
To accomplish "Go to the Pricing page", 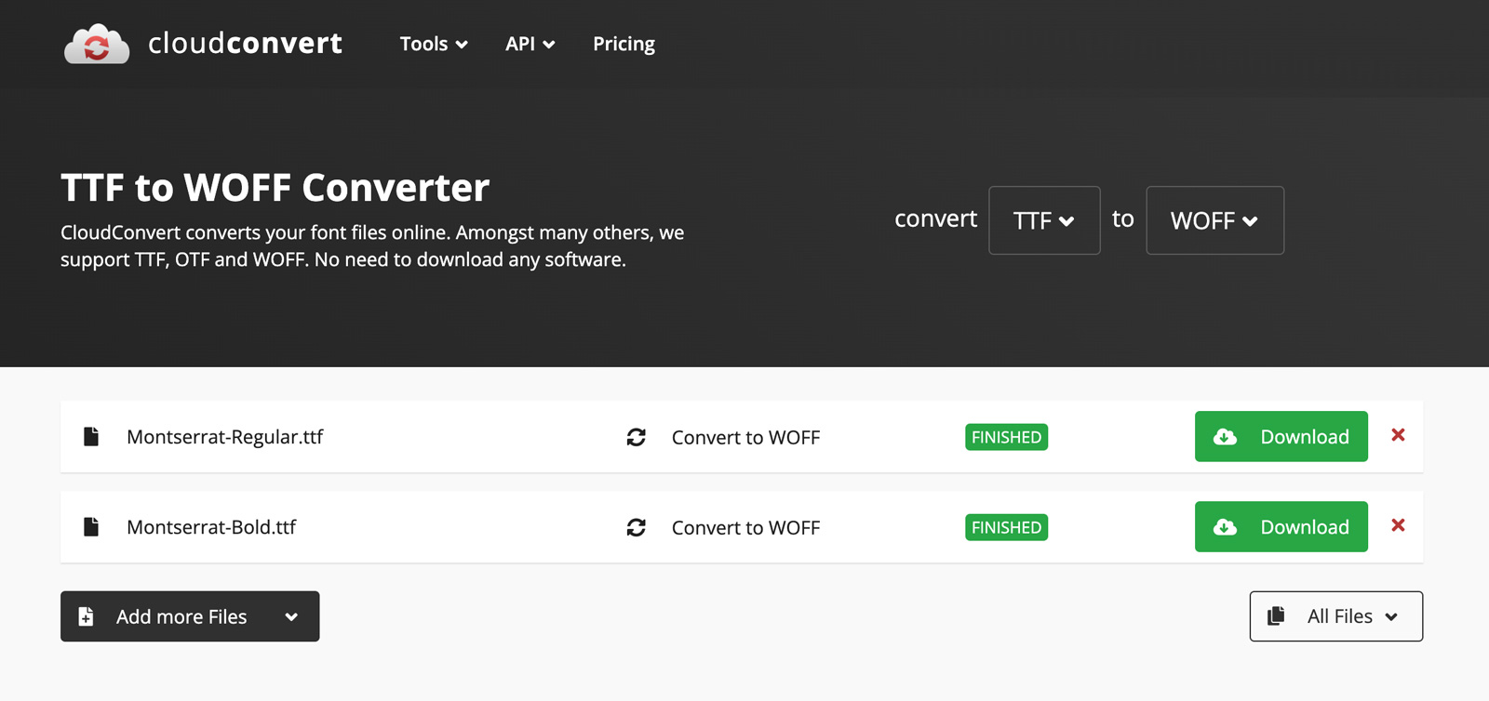I will (x=624, y=44).
